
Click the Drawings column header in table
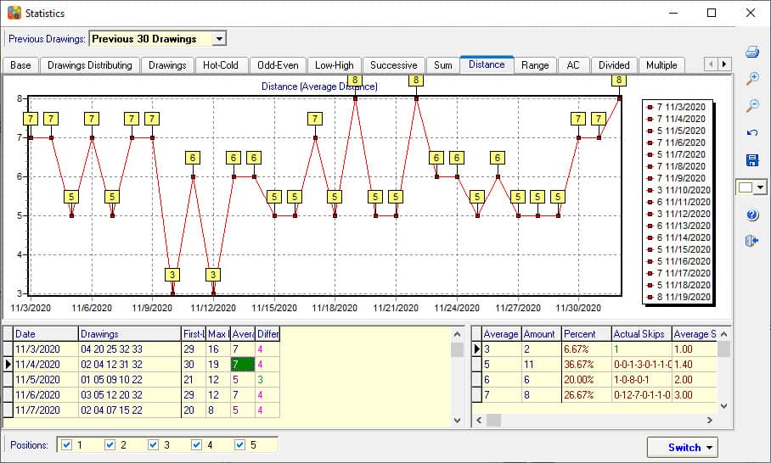(x=130, y=334)
